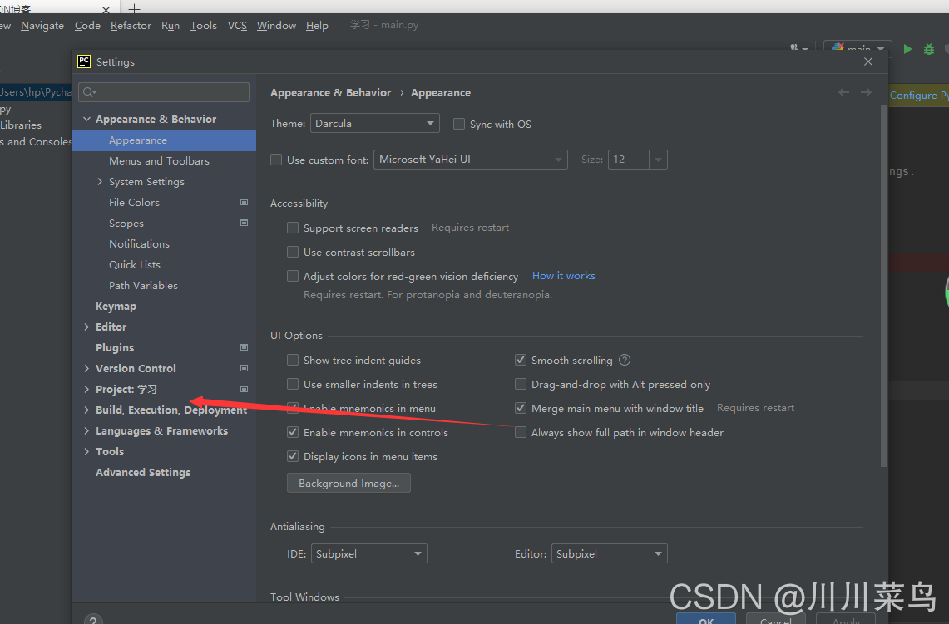Select Path Variables settings page

coord(143,285)
